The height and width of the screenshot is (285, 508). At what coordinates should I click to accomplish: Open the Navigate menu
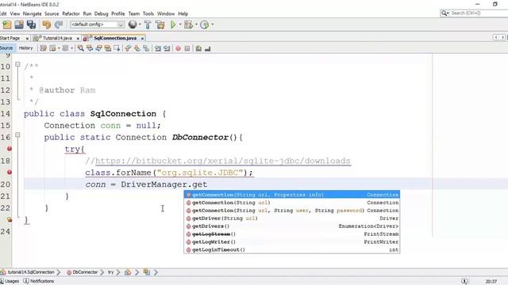click(x=32, y=13)
